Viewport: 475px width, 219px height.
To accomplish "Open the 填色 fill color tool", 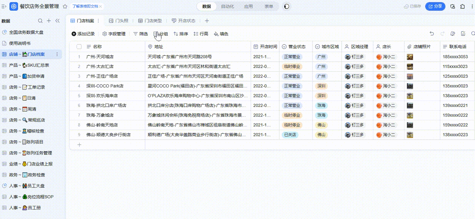I will pos(221,34).
